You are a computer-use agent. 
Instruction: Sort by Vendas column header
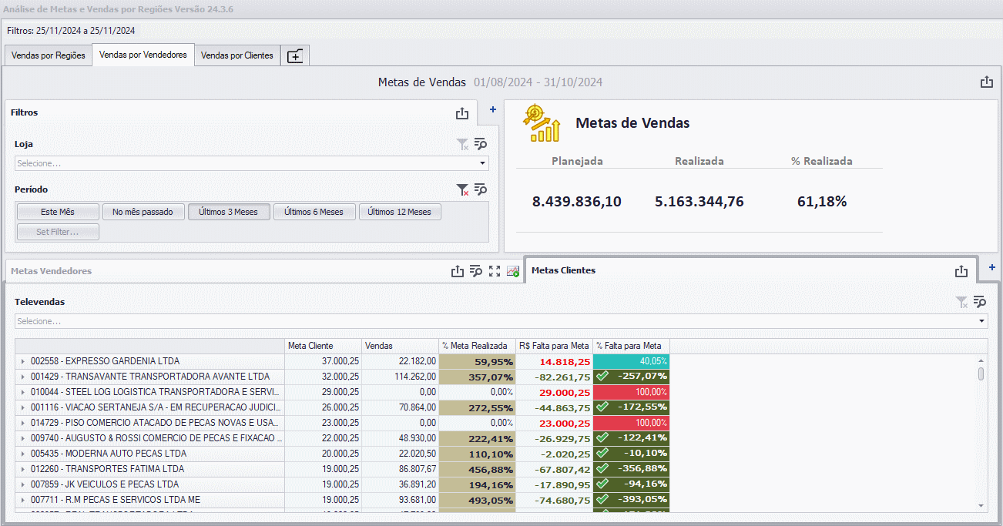pos(400,346)
